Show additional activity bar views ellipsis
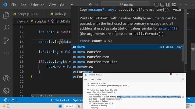The width and height of the screenshot is (195, 109). coord(6,53)
